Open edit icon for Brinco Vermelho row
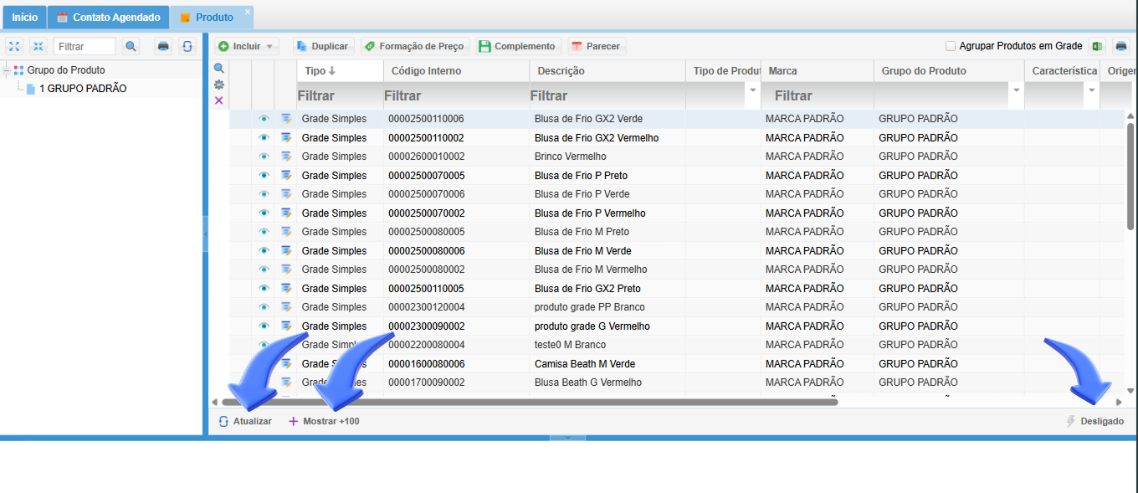 tap(286, 157)
